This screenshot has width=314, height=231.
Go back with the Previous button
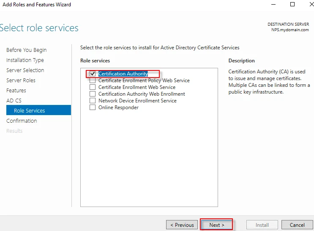182,225
